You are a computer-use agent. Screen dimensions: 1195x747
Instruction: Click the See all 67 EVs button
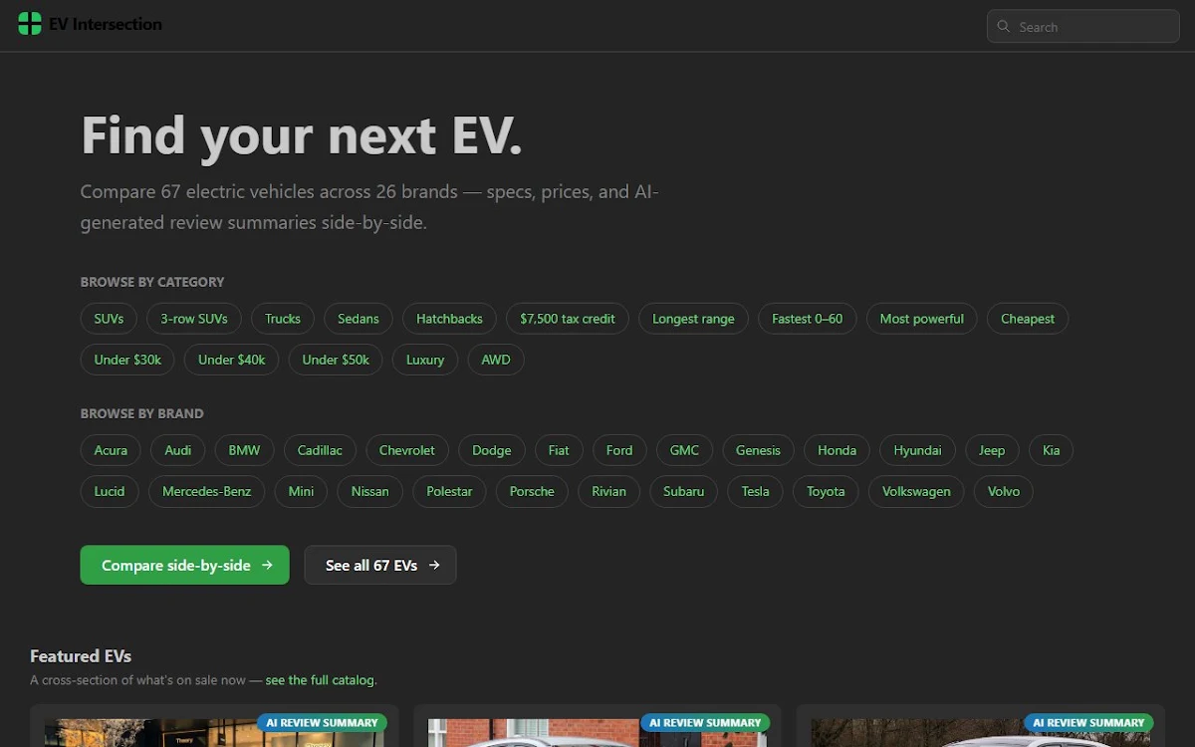coord(380,565)
